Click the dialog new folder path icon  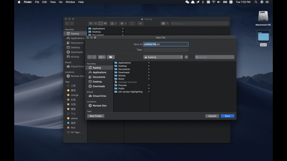point(111,57)
